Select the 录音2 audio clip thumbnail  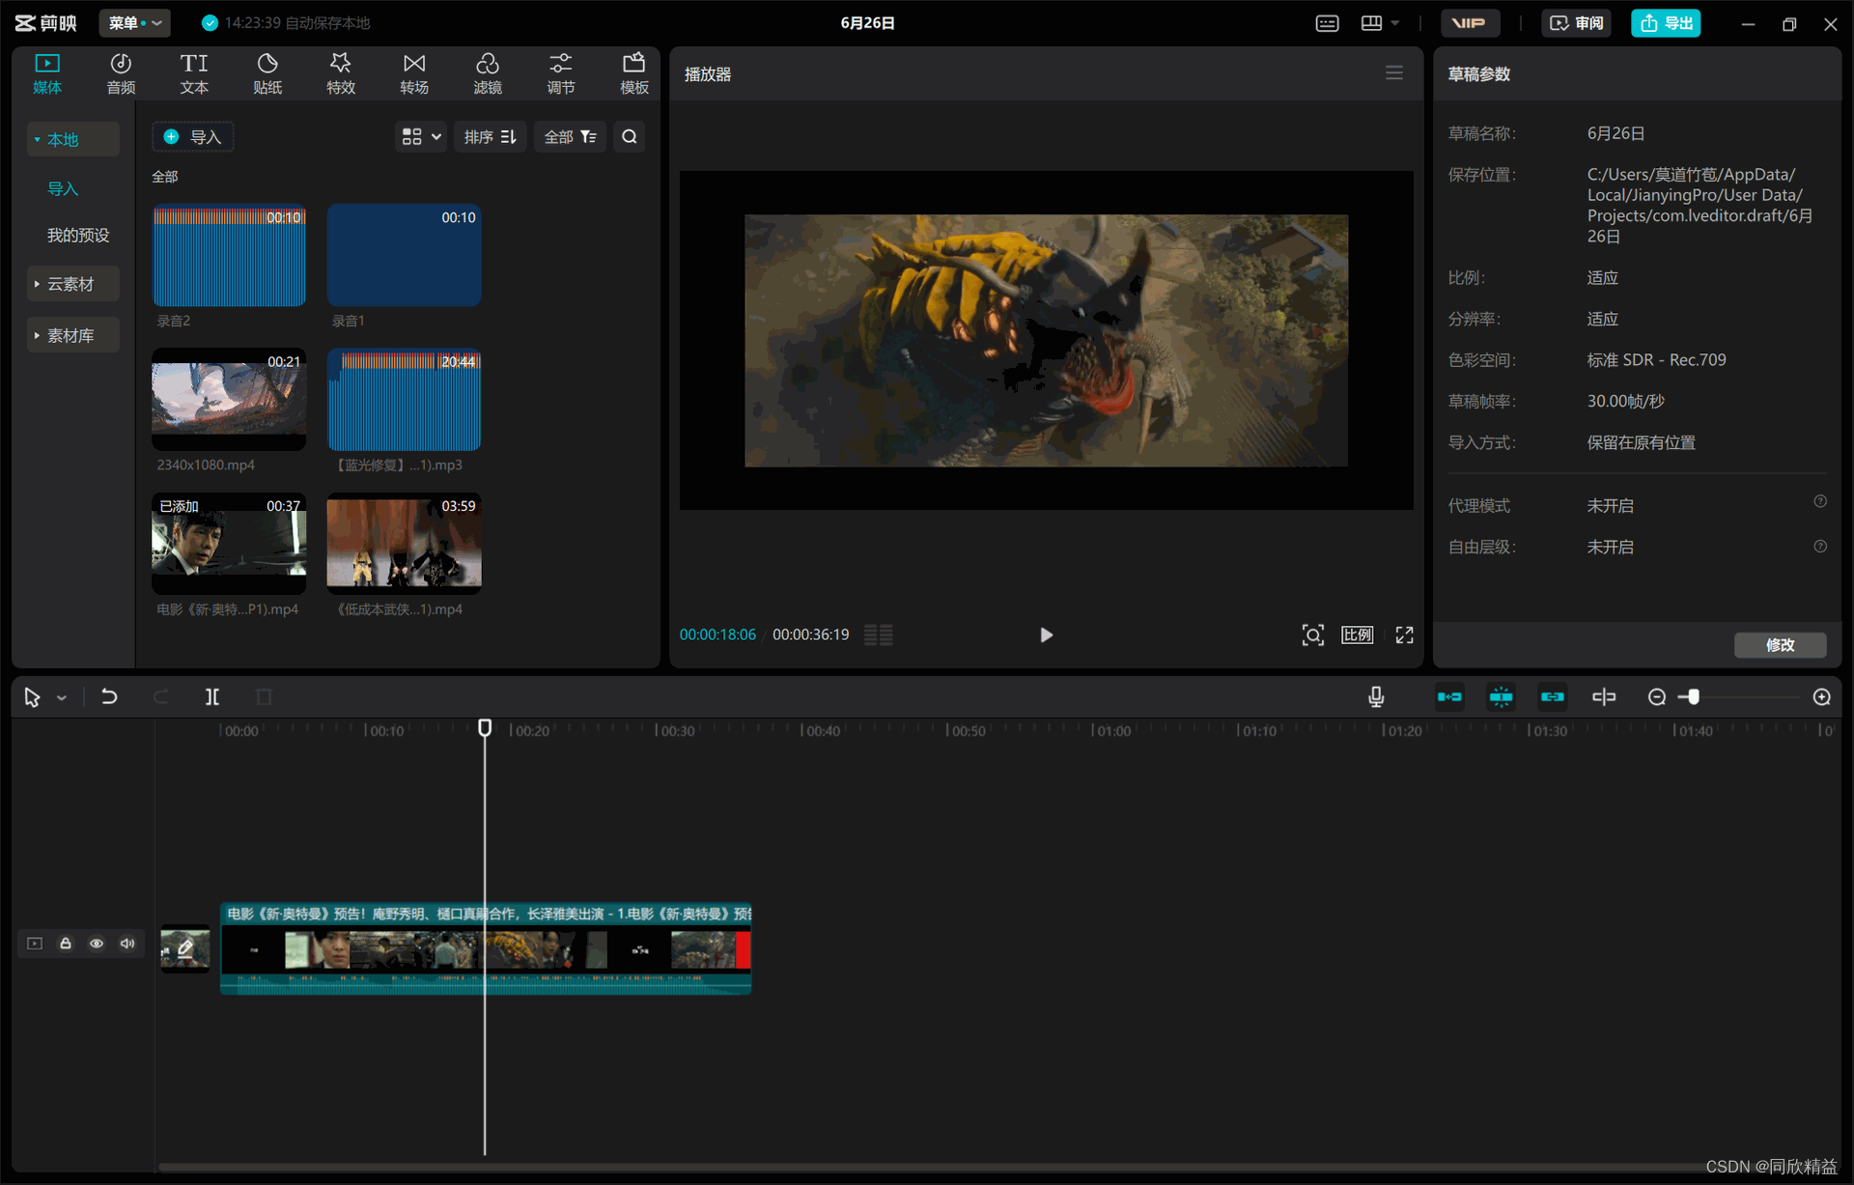229,256
